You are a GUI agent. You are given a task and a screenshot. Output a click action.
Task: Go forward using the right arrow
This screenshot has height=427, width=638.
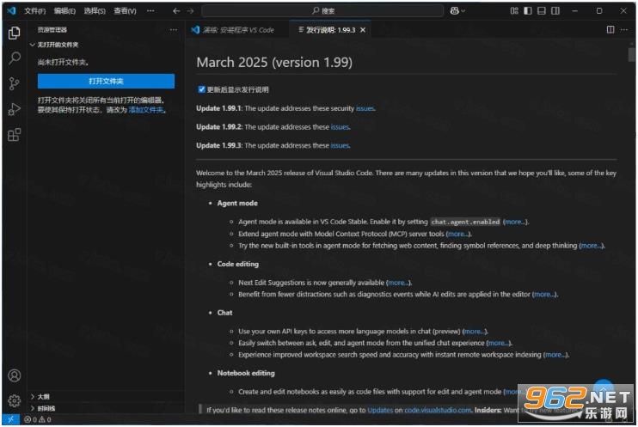click(190, 11)
